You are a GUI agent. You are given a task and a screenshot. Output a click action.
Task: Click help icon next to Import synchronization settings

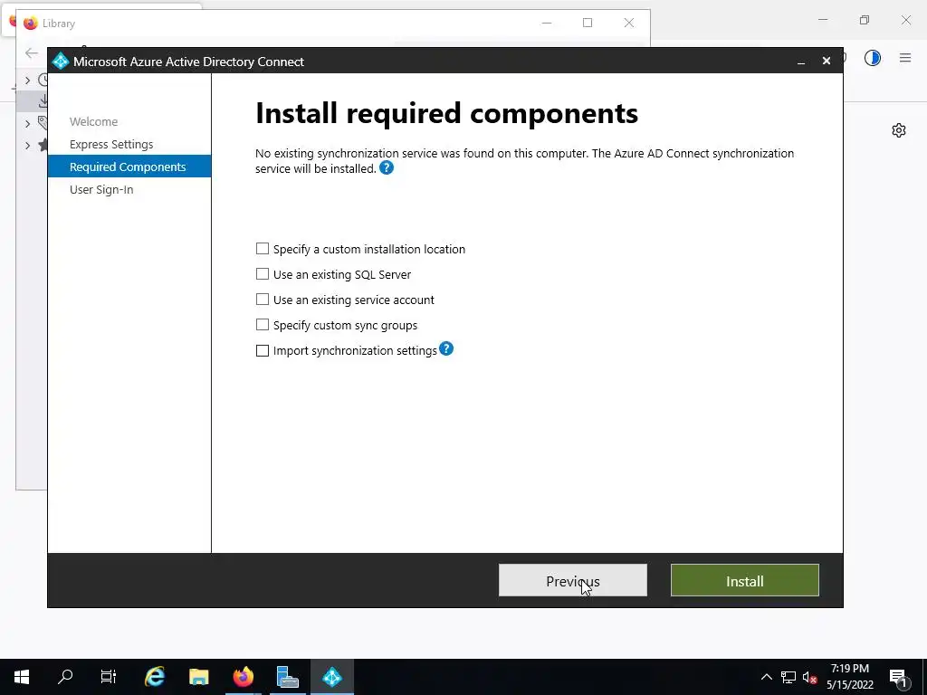point(446,348)
